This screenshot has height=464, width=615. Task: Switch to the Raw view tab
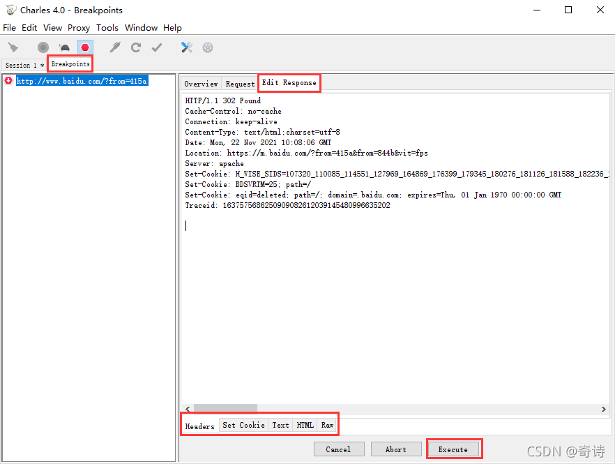pos(327,425)
